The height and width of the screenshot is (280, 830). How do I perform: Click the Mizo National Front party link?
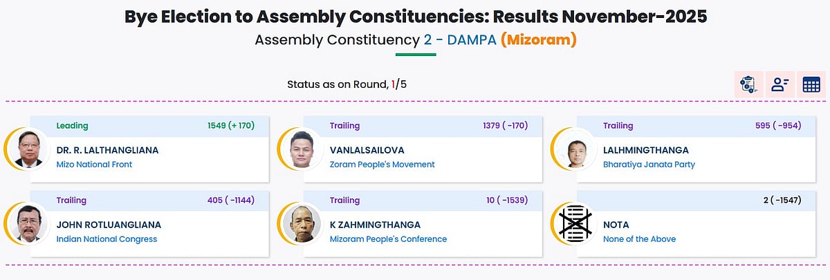94,165
